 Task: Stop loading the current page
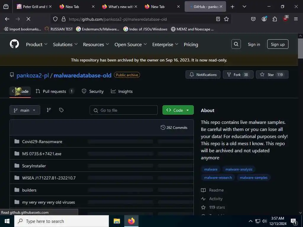pos(28,19)
